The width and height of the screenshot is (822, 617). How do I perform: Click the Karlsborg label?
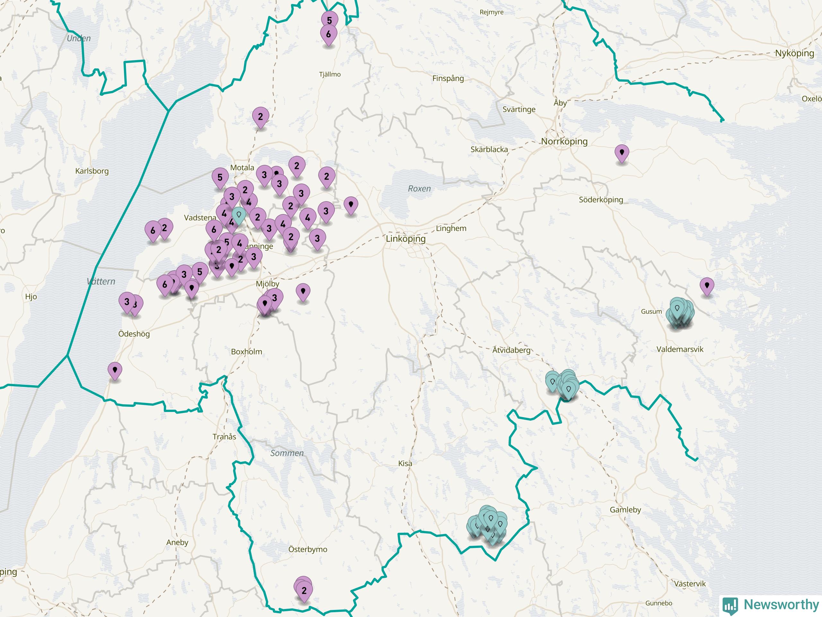(x=92, y=171)
